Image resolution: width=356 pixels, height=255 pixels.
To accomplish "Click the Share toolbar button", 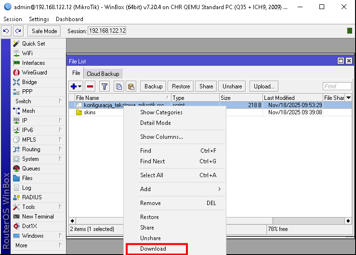I will point(206,86).
